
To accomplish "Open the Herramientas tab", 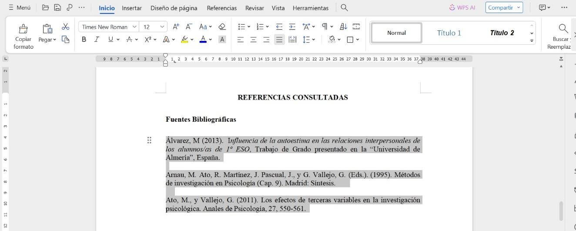I will coord(311,8).
